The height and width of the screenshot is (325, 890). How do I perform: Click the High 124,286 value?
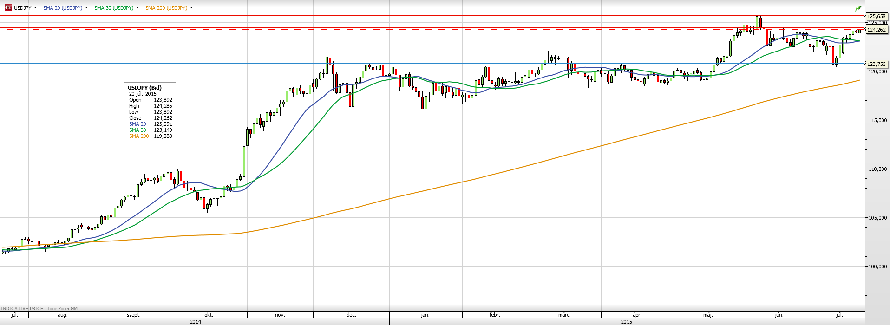163,106
